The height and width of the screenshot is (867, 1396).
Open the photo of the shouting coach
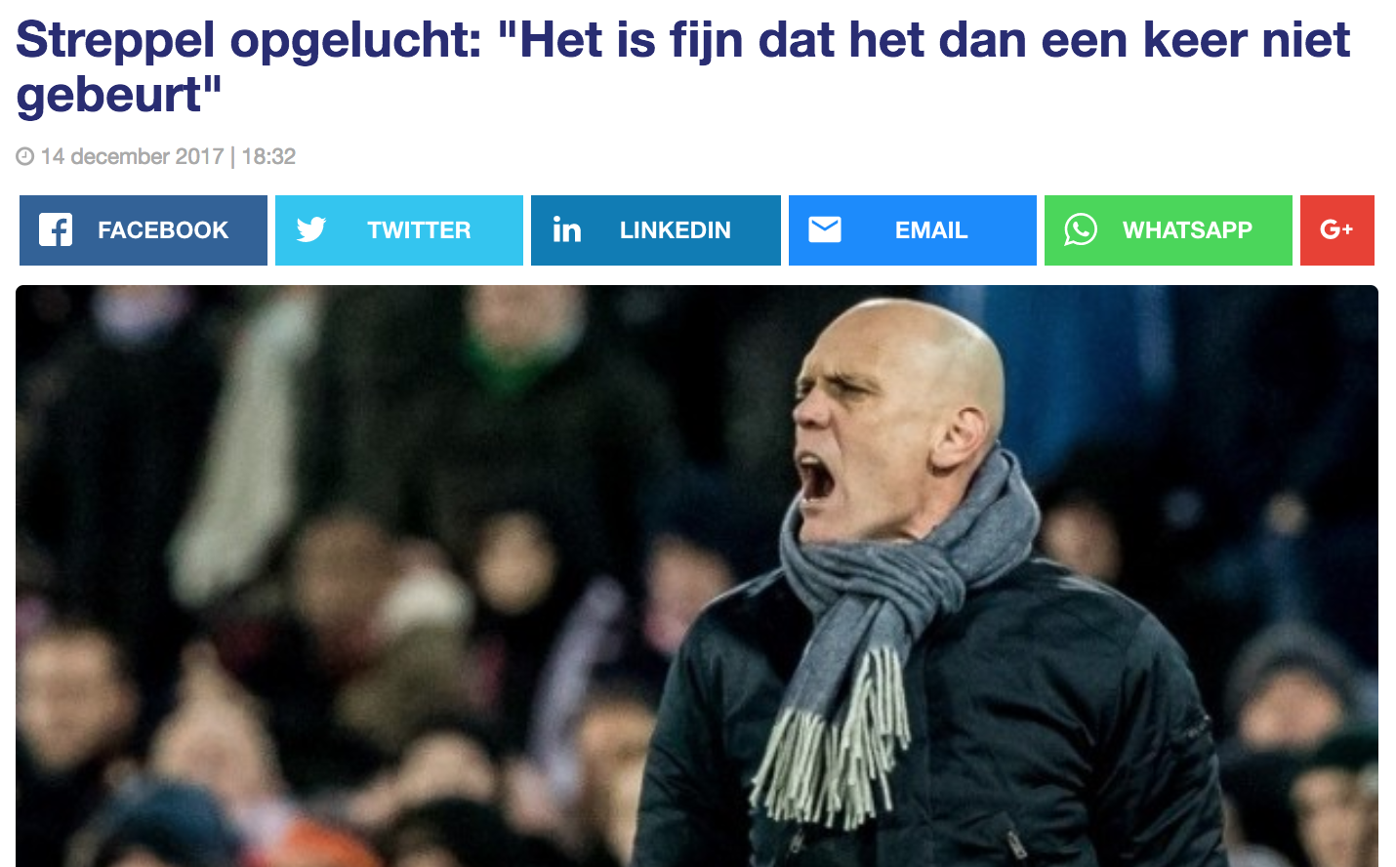point(697,576)
